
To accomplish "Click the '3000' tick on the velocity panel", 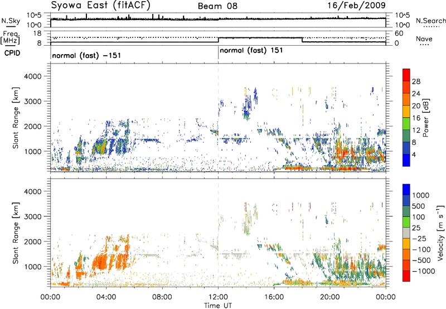I will coord(32,216).
